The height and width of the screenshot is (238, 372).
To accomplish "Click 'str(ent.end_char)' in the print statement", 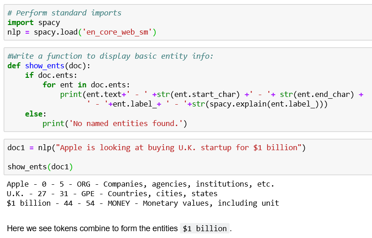I will [317, 94].
